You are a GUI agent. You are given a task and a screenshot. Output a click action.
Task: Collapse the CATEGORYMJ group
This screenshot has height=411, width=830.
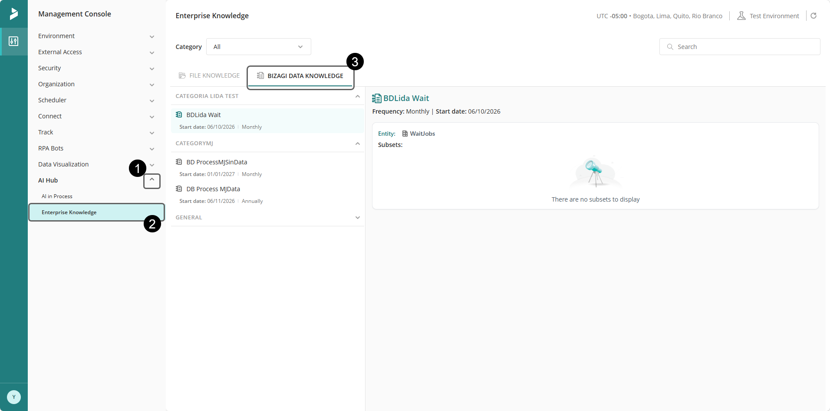[x=358, y=144]
